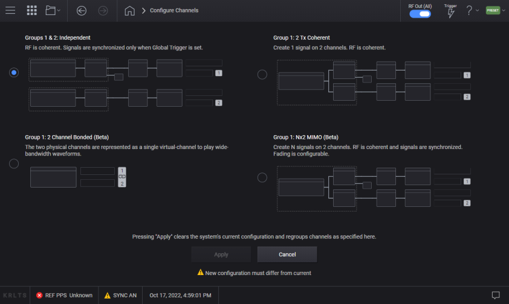The image size is (509, 304).
Task: Click the green PRESET button
Action: [493, 10]
